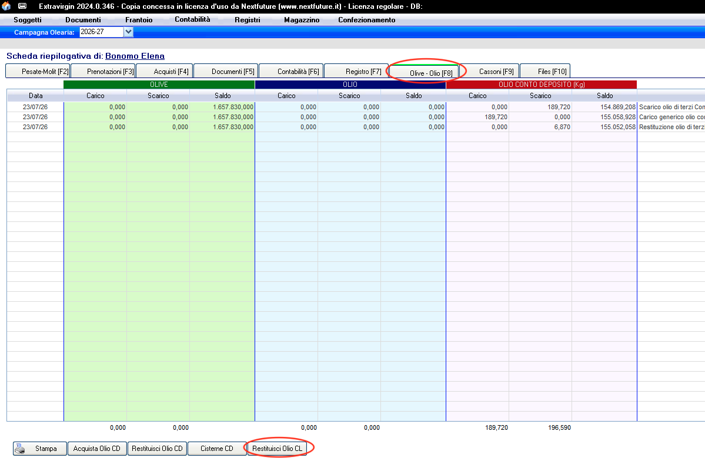Click Scarico value 6,870 in third row
Image resolution: width=705 pixels, height=458 pixels.
562,127
